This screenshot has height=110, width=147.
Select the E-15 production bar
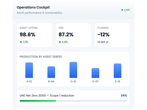pyautogui.click(x=118, y=71)
